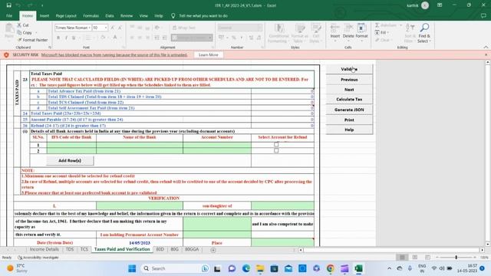Click the Cut scissors icon
The image size is (491, 276).
(x=19, y=25)
